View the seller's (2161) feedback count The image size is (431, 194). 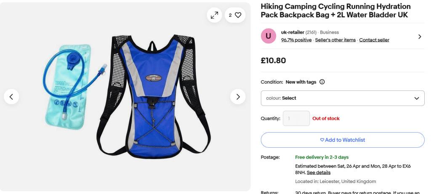tap(311, 32)
